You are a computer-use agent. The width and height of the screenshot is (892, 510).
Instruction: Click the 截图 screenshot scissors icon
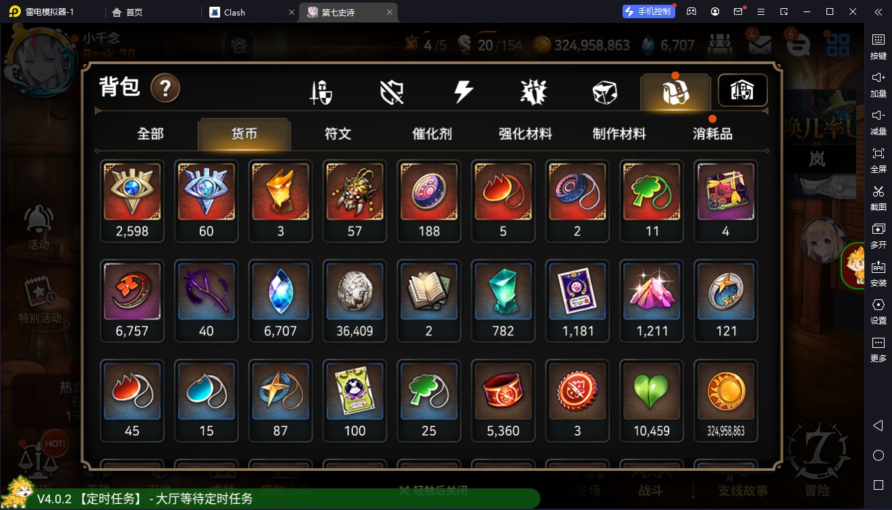point(878,198)
